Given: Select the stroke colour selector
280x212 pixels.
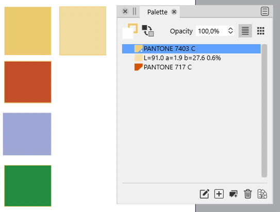Looking at the screenshot, I should pos(134,27).
